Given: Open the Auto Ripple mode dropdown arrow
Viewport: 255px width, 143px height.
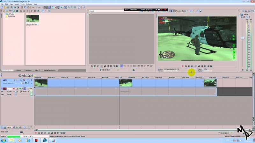Looking at the screenshot, I should point(55,7).
